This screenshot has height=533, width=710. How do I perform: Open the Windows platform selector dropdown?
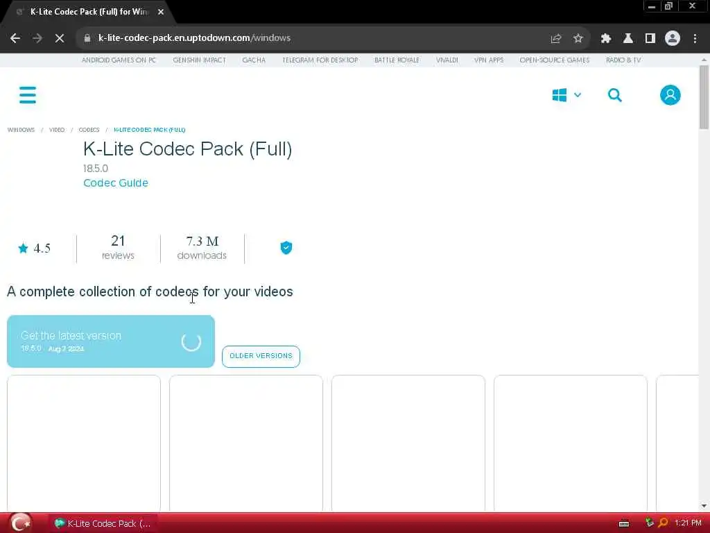[x=566, y=95]
